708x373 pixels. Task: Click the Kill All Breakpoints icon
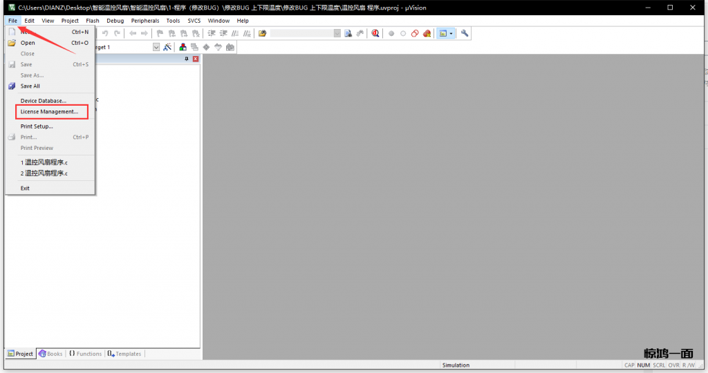pos(427,33)
